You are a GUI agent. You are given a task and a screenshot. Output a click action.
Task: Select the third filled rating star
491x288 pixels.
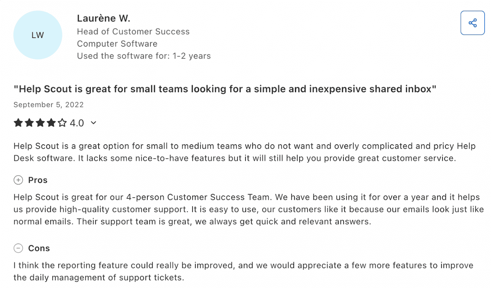click(x=40, y=123)
